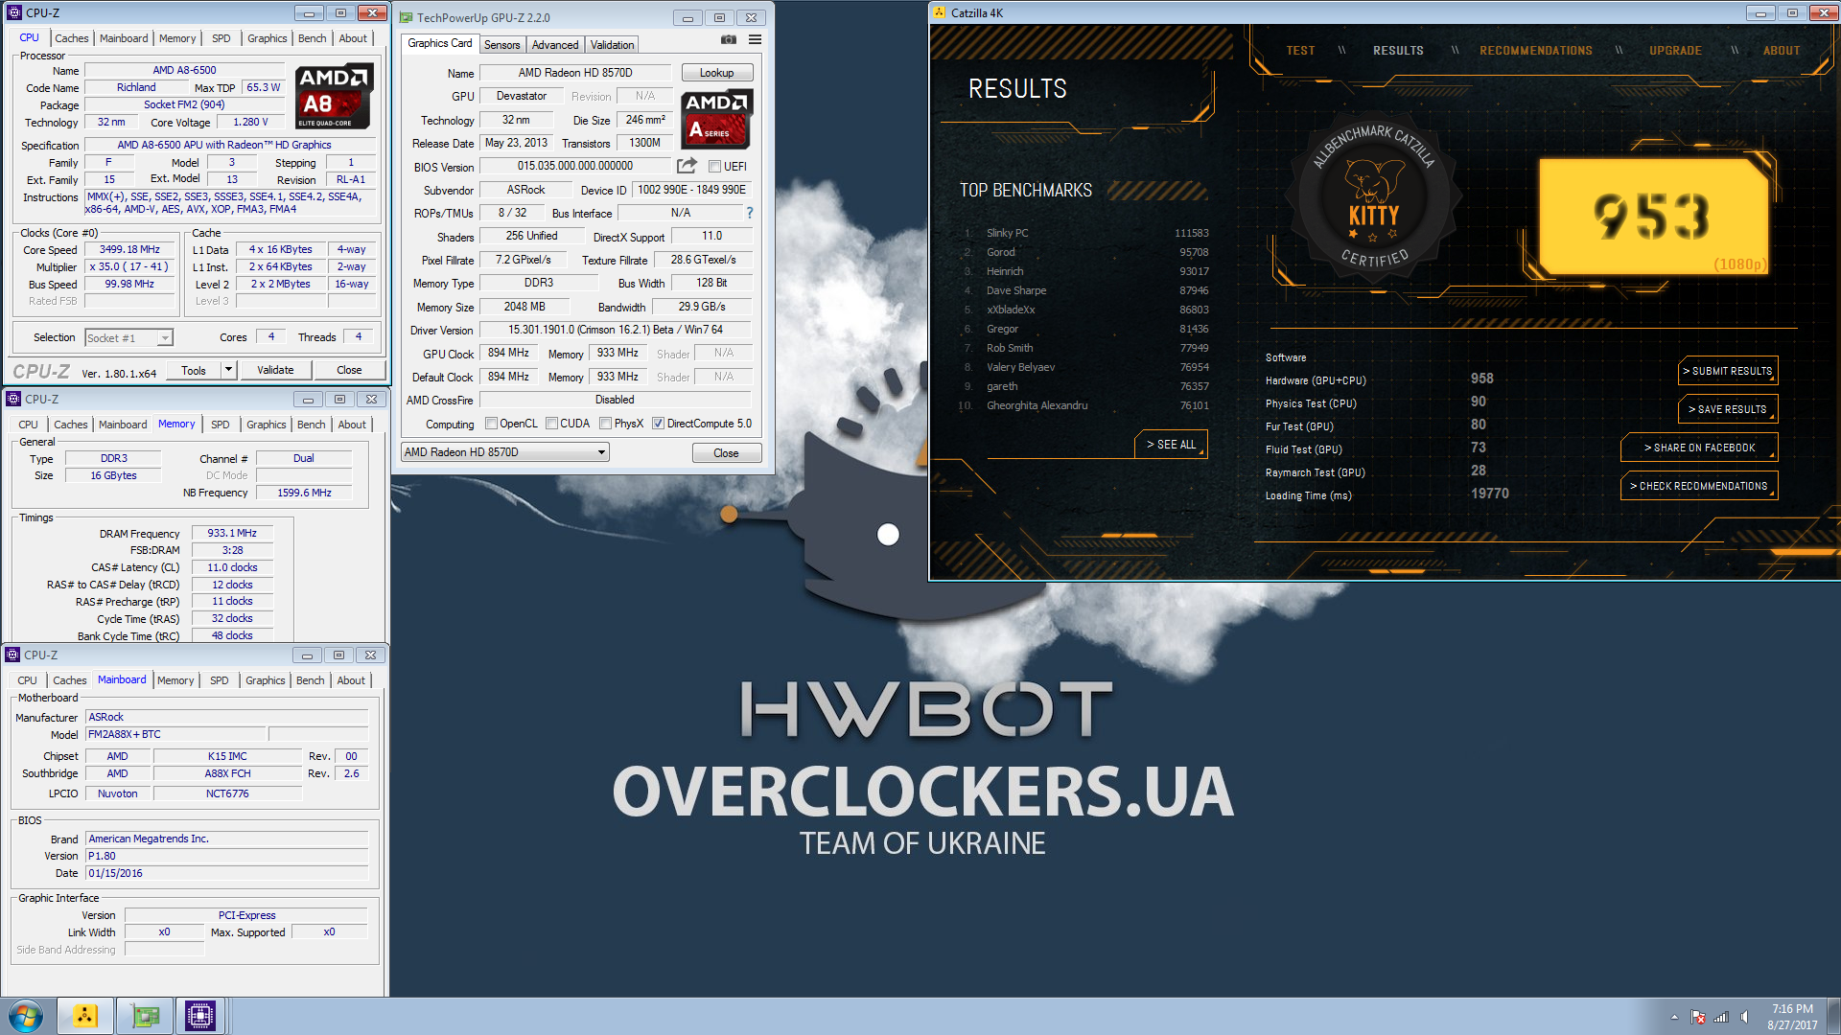Image resolution: width=1841 pixels, height=1035 pixels.
Task: Click the Lookup button in GPU-Z
Action: [716, 73]
